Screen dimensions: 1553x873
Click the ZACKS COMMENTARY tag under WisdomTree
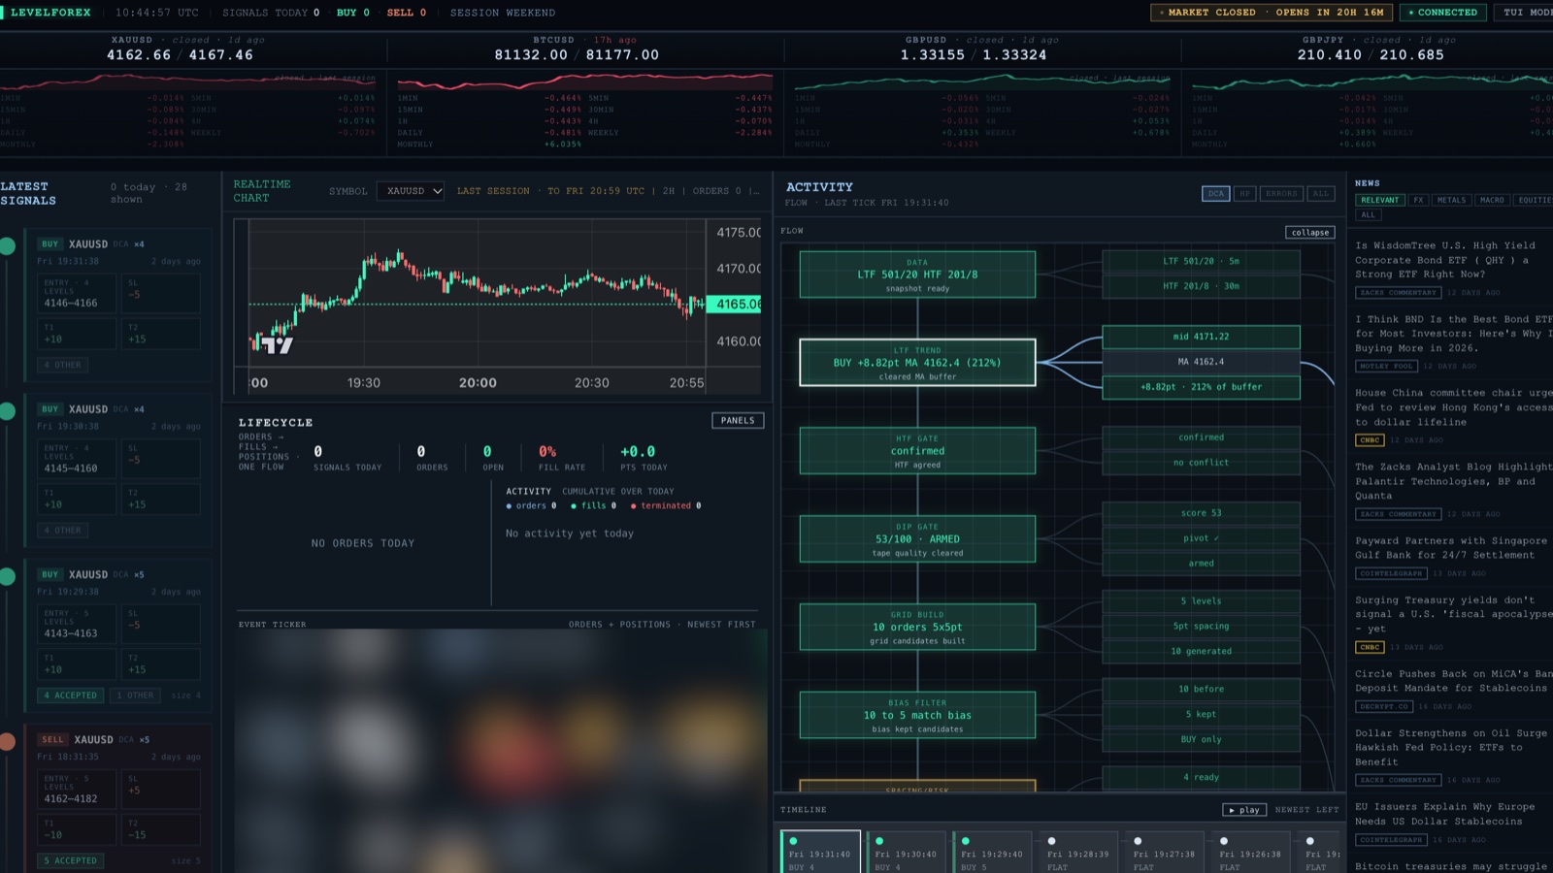click(x=1399, y=293)
